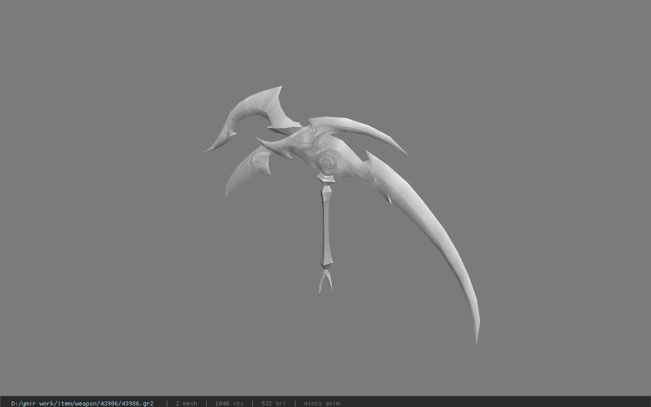Screen dimensions: 651x407
Task: Click the '1048 vtx' vertex count
Action: [x=229, y=403]
